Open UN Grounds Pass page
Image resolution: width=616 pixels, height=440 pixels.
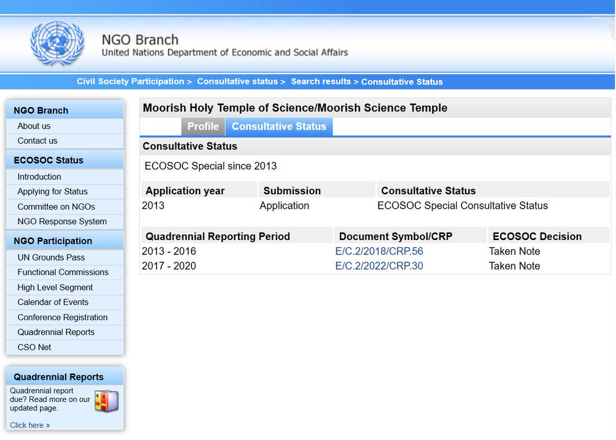51,258
